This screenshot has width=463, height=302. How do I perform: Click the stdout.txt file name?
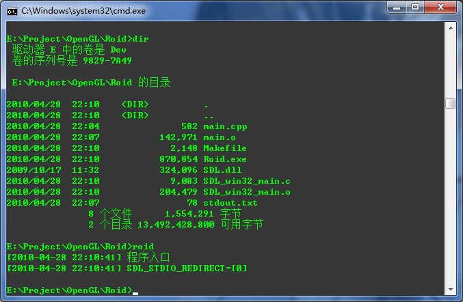230,203
